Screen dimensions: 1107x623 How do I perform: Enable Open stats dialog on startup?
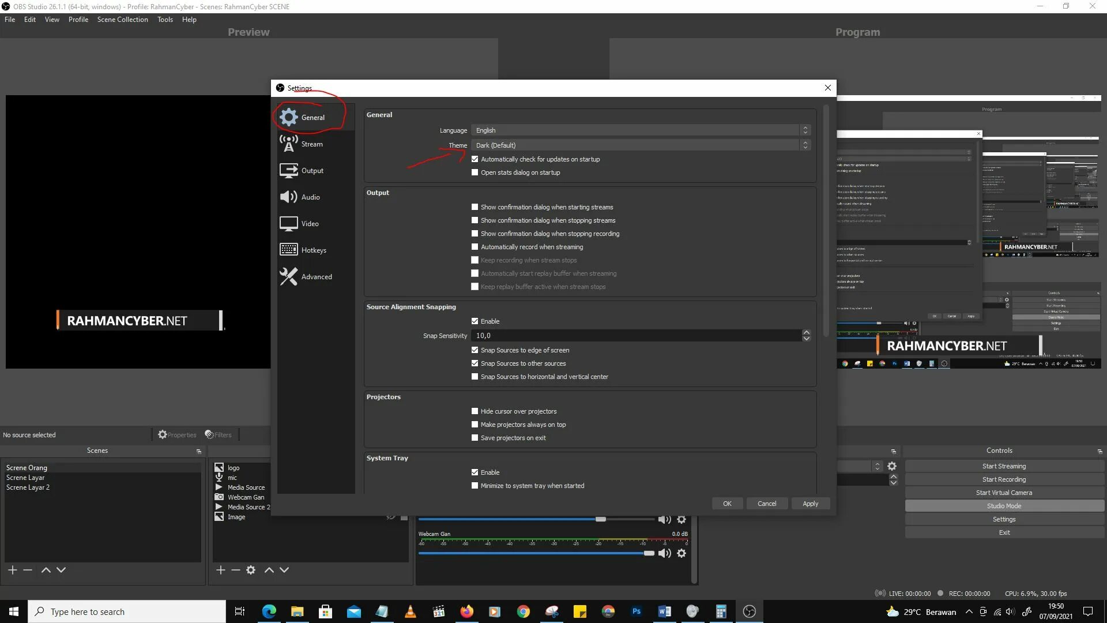[475, 172]
